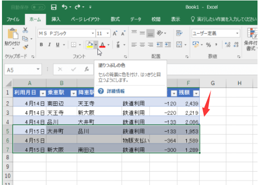Click the Align Right icon
Screen dimensions: 259x185
(150, 45)
